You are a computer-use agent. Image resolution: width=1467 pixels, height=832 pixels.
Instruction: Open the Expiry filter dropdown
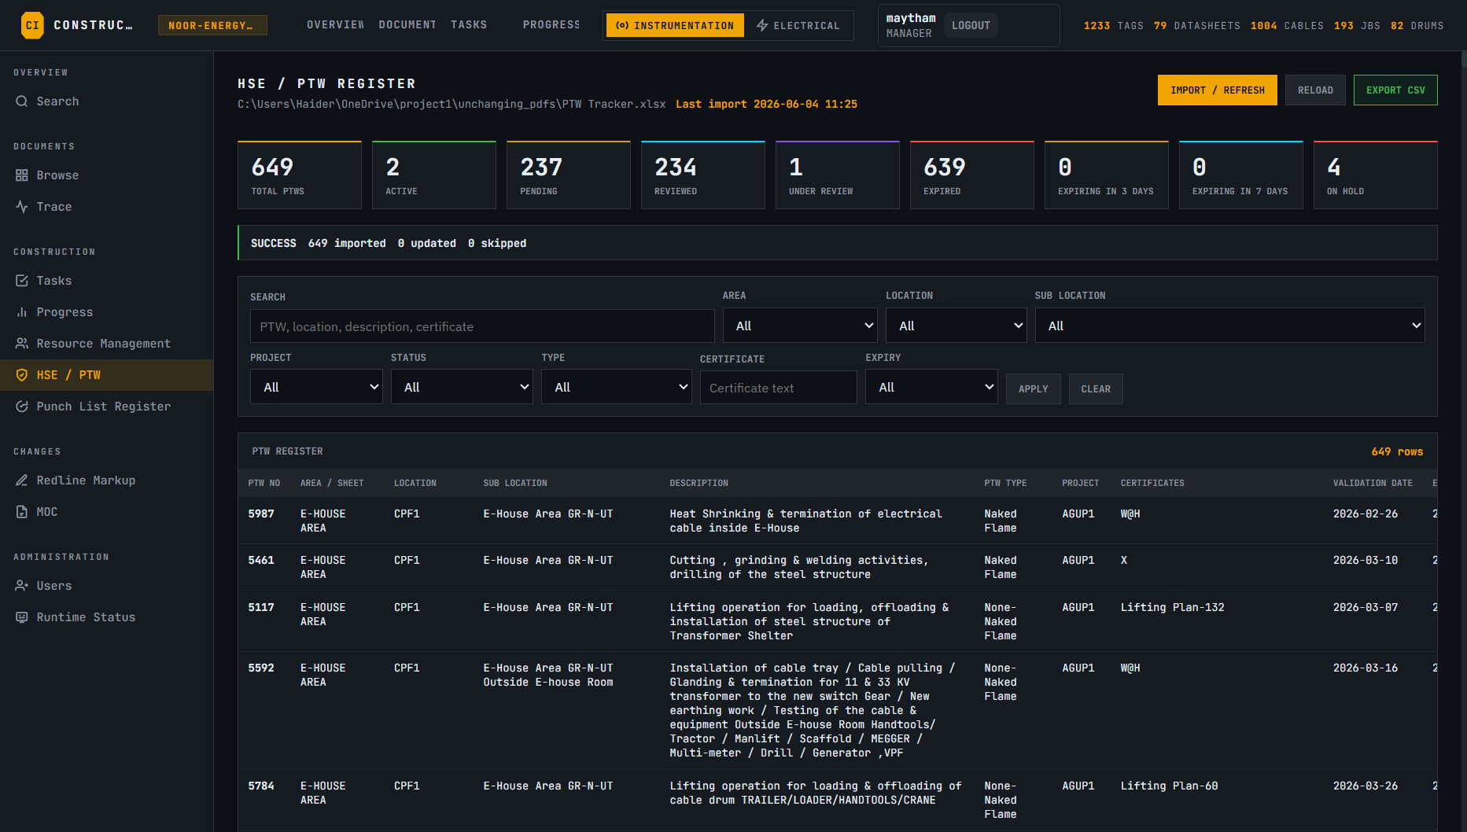point(931,387)
